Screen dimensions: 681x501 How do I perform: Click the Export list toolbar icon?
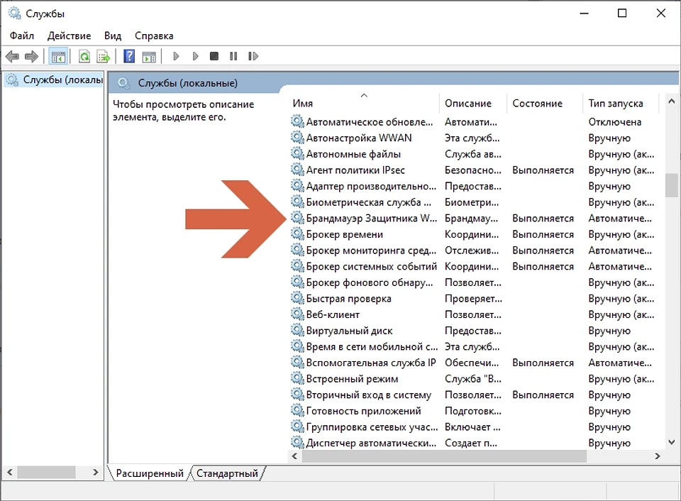pyautogui.click(x=104, y=56)
